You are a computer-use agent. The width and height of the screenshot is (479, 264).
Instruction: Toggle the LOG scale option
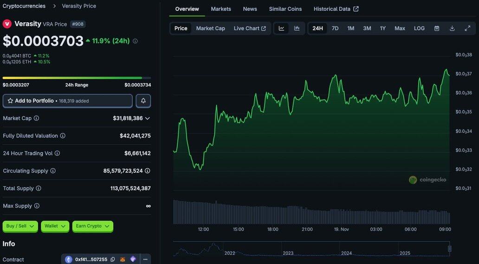coord(419,28)
